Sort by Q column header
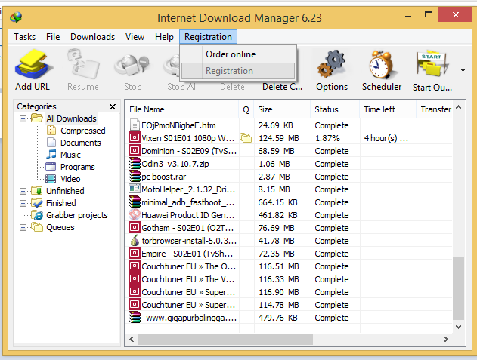Screen dimensions: 477x360 click(246, 109)
